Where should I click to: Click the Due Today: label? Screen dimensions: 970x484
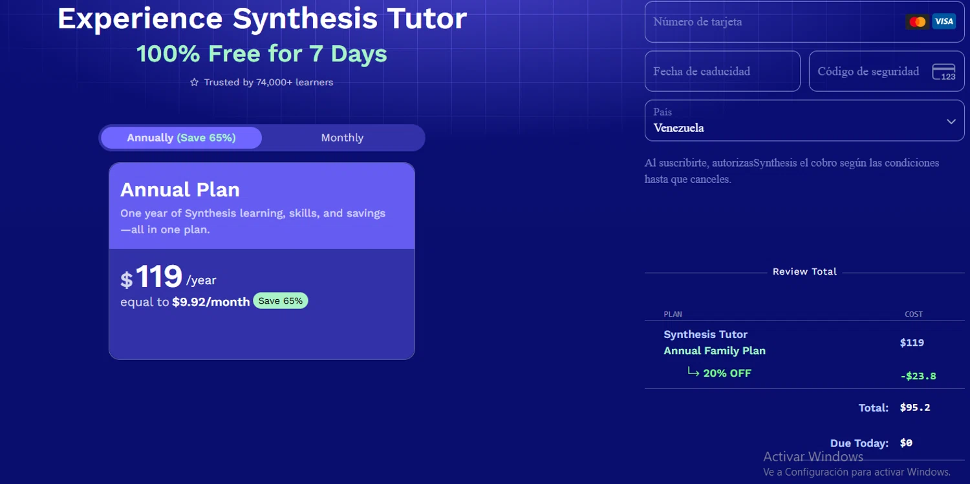[x=859, y=443]
